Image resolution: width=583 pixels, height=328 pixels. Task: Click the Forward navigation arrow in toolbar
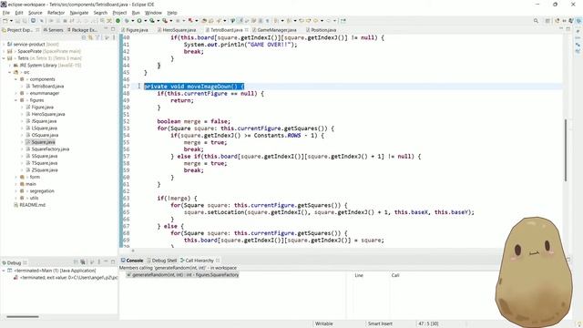point(328,21)
